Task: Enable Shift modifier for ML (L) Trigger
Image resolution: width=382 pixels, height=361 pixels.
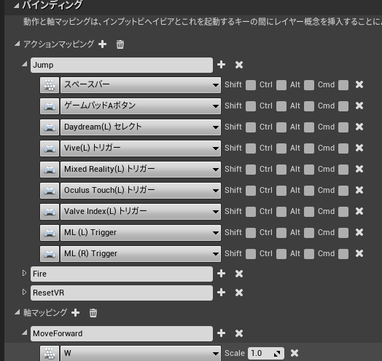Action: coord(251,233)
